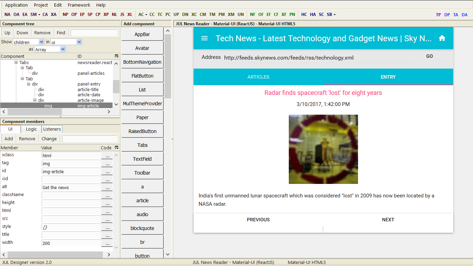Switch to the ARTICLES tab
The height and width of the screenshot is (266, 473).
click(x=258, y=77)
